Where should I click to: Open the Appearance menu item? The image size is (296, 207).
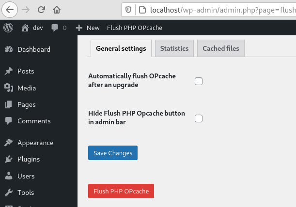[x=35, y=143]
